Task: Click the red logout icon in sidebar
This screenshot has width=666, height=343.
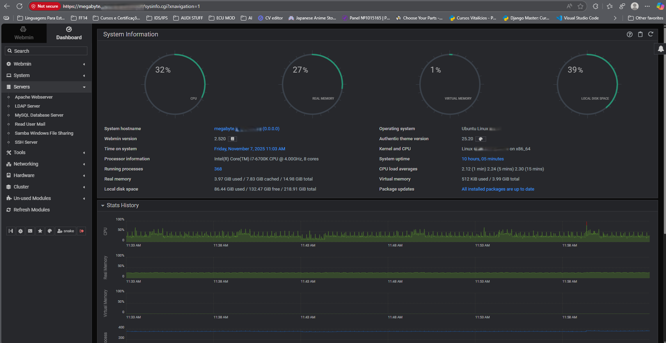Action: [x=82, y=231]
